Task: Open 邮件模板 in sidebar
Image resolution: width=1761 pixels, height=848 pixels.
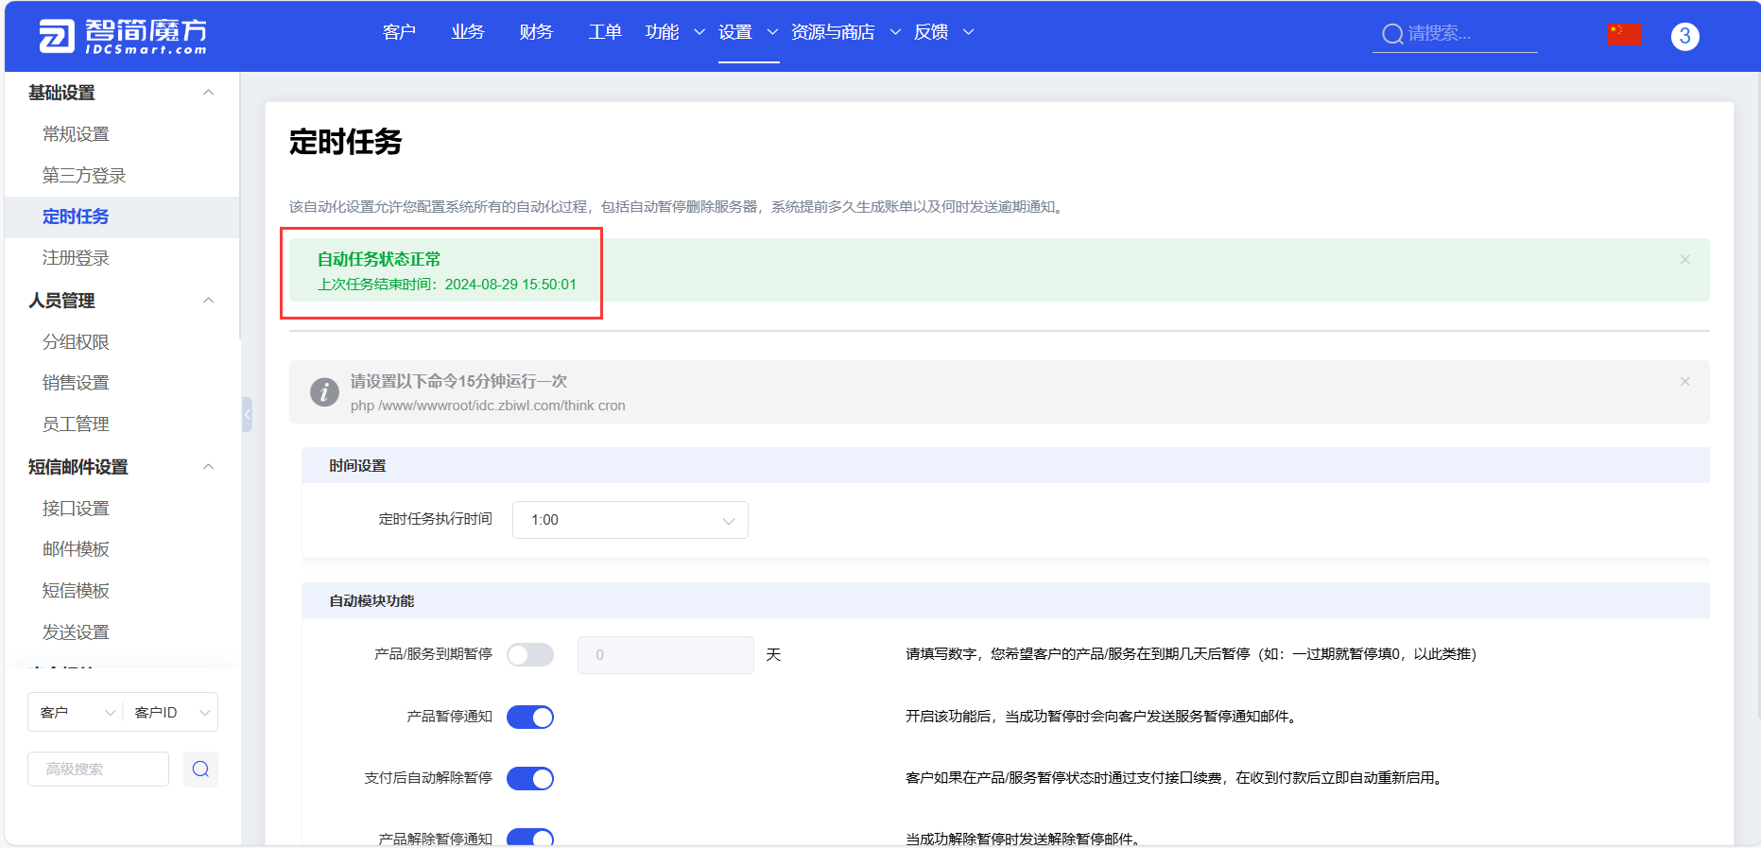Action: click(x=76, y=549)
